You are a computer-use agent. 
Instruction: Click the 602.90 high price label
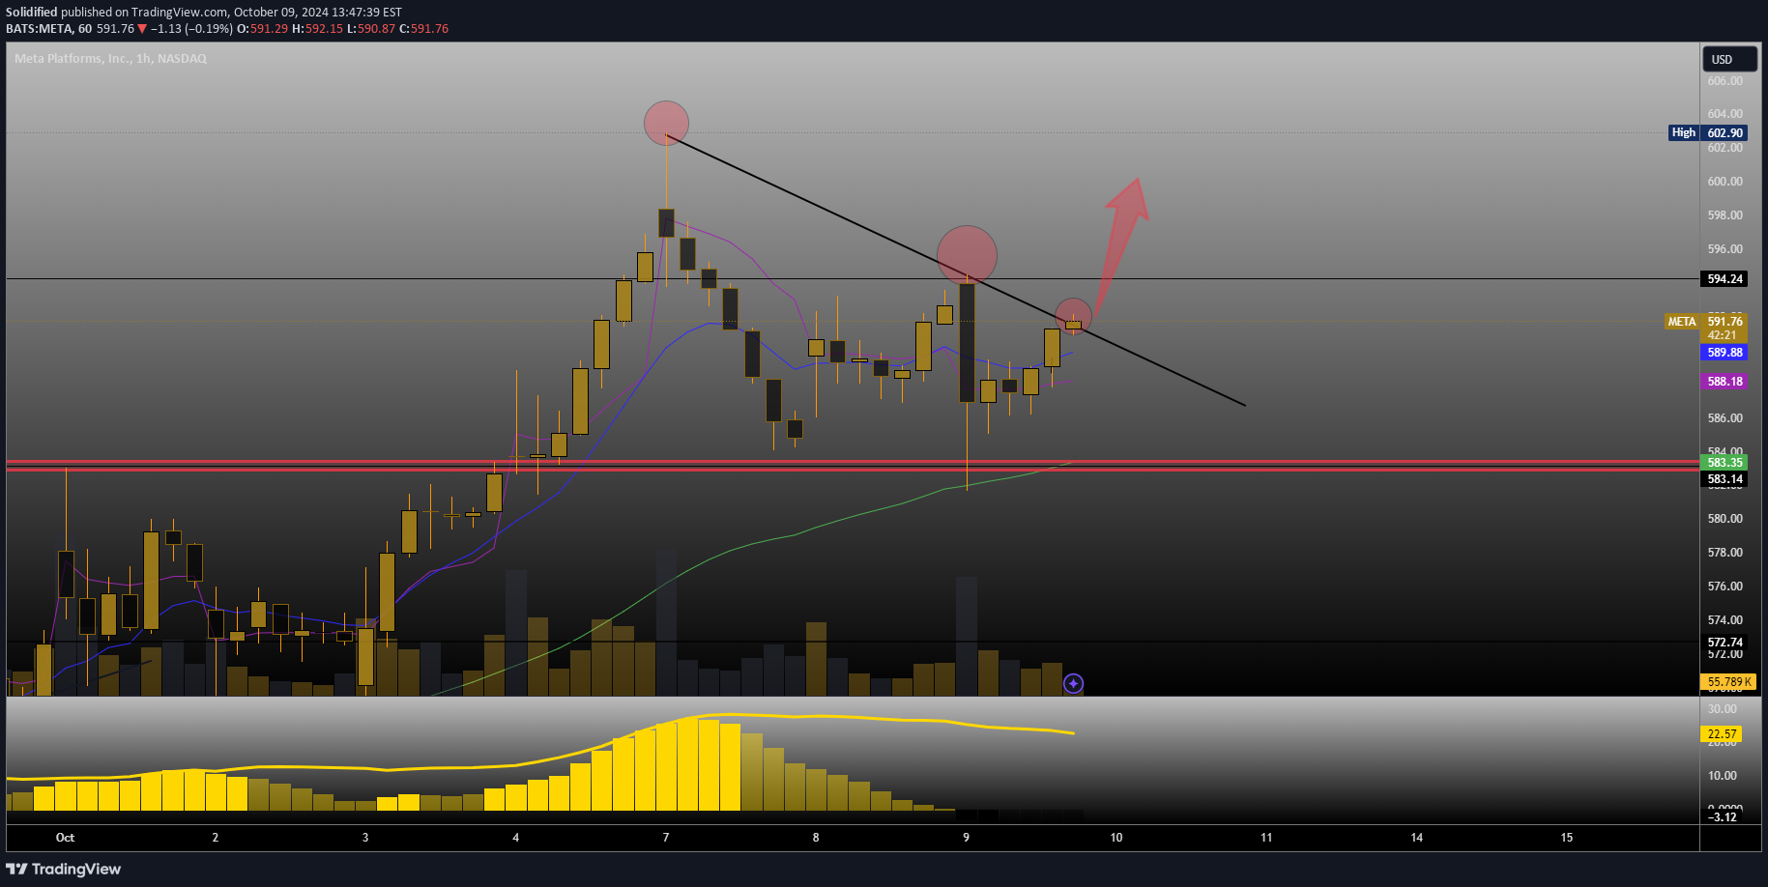click(x=1725, y=133)
